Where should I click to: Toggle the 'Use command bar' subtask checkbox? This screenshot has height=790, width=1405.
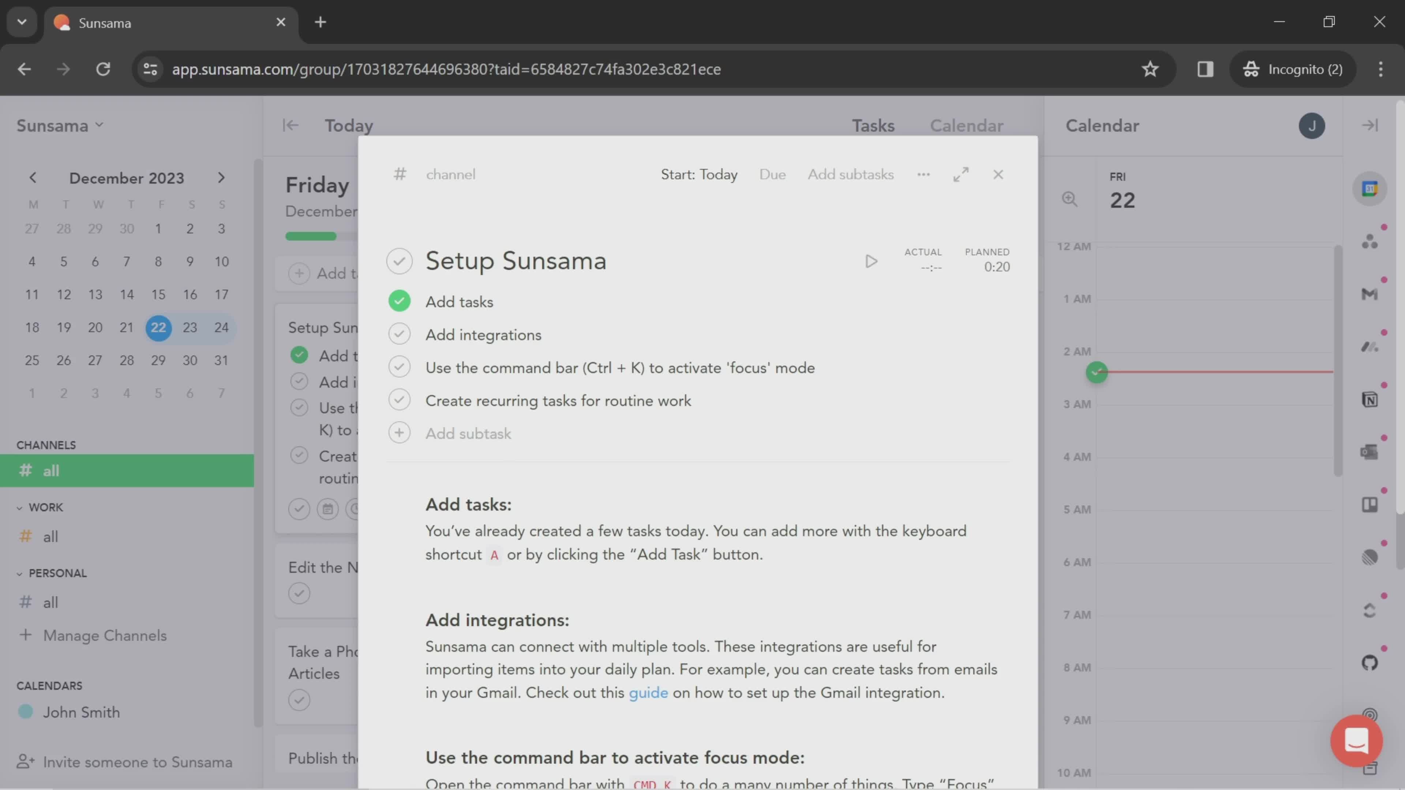tap(400, 368)
